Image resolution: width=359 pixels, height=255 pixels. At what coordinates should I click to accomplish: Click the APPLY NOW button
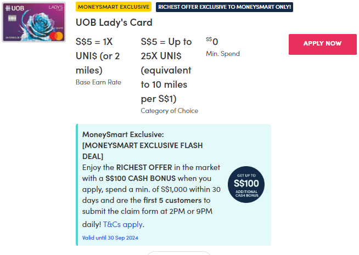[322, 44]
